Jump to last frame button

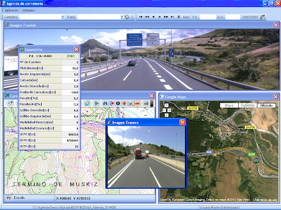tap(172, 17)
